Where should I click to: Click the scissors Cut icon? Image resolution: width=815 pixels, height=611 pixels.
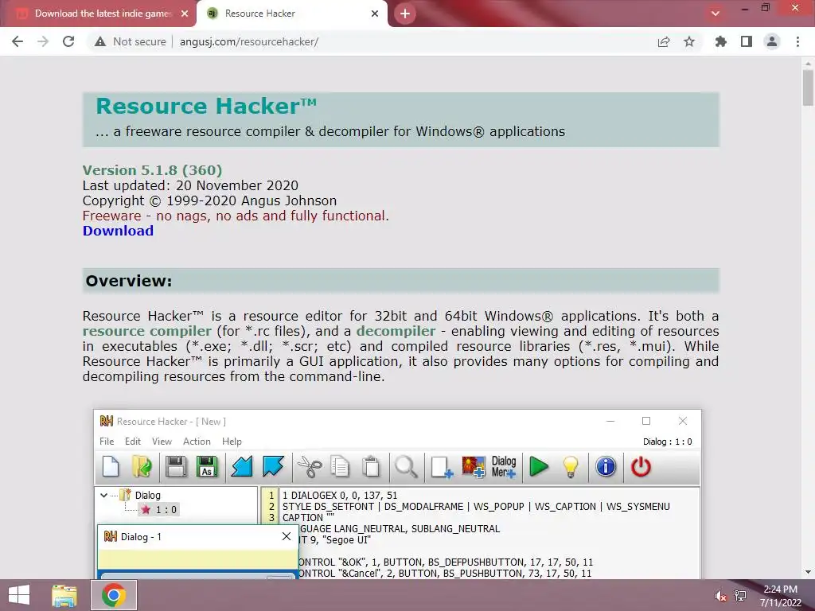[310, 466]
